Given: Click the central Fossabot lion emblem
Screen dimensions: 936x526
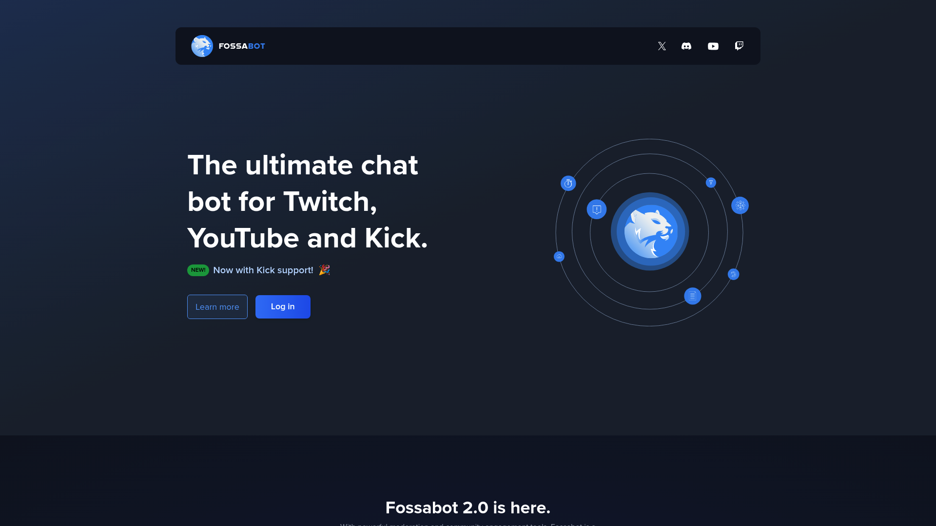Looking at the screenshot, I should (650, 232).
